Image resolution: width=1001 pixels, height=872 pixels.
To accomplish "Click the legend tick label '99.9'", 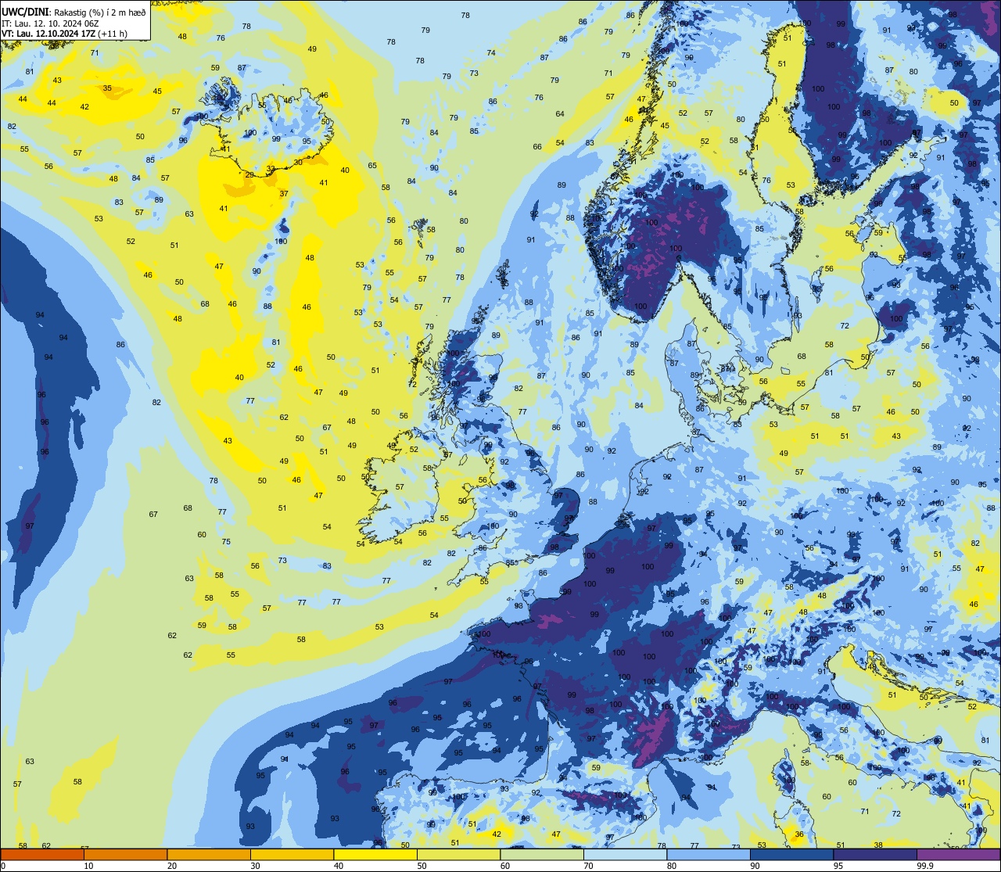I will point(926,866).
